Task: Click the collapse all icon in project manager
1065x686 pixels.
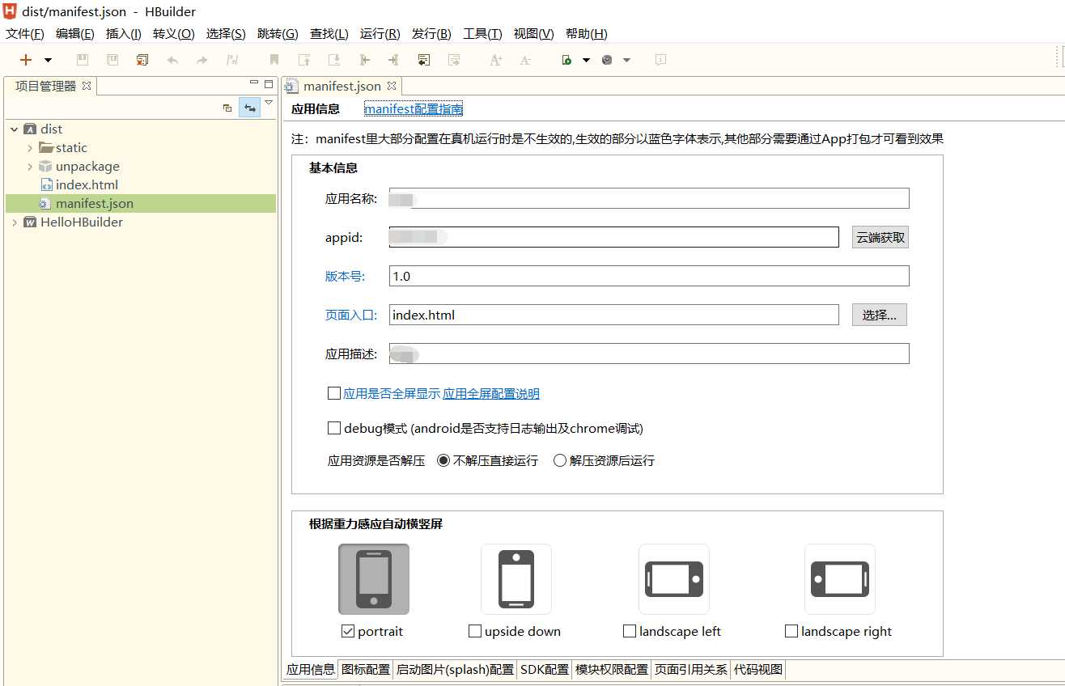Action: pos(227,108)
